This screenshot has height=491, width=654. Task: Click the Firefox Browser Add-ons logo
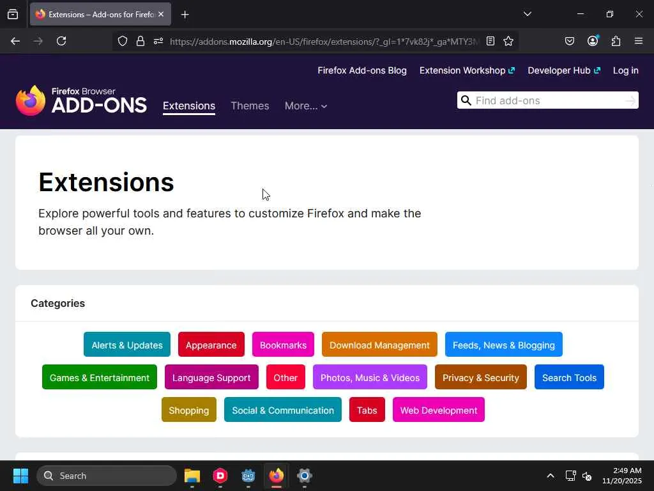coord(81,100)
